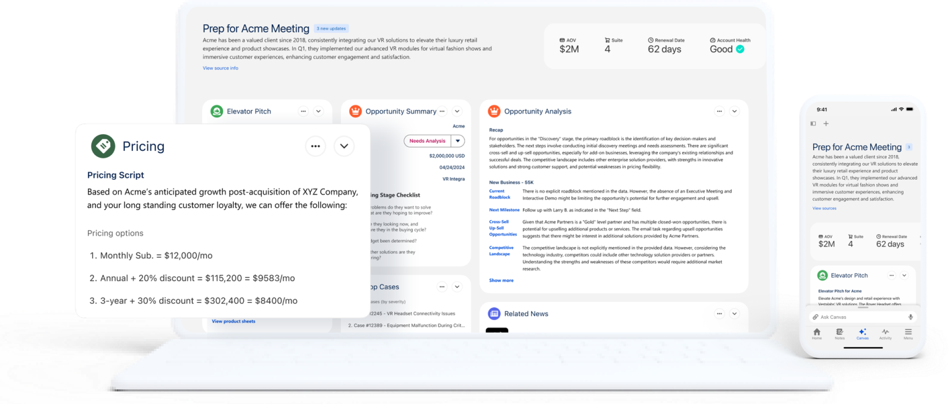950x404 pixels.
Task: Click the 3 badge beside Prep for Acme Meeting
Action: point(908,146)
